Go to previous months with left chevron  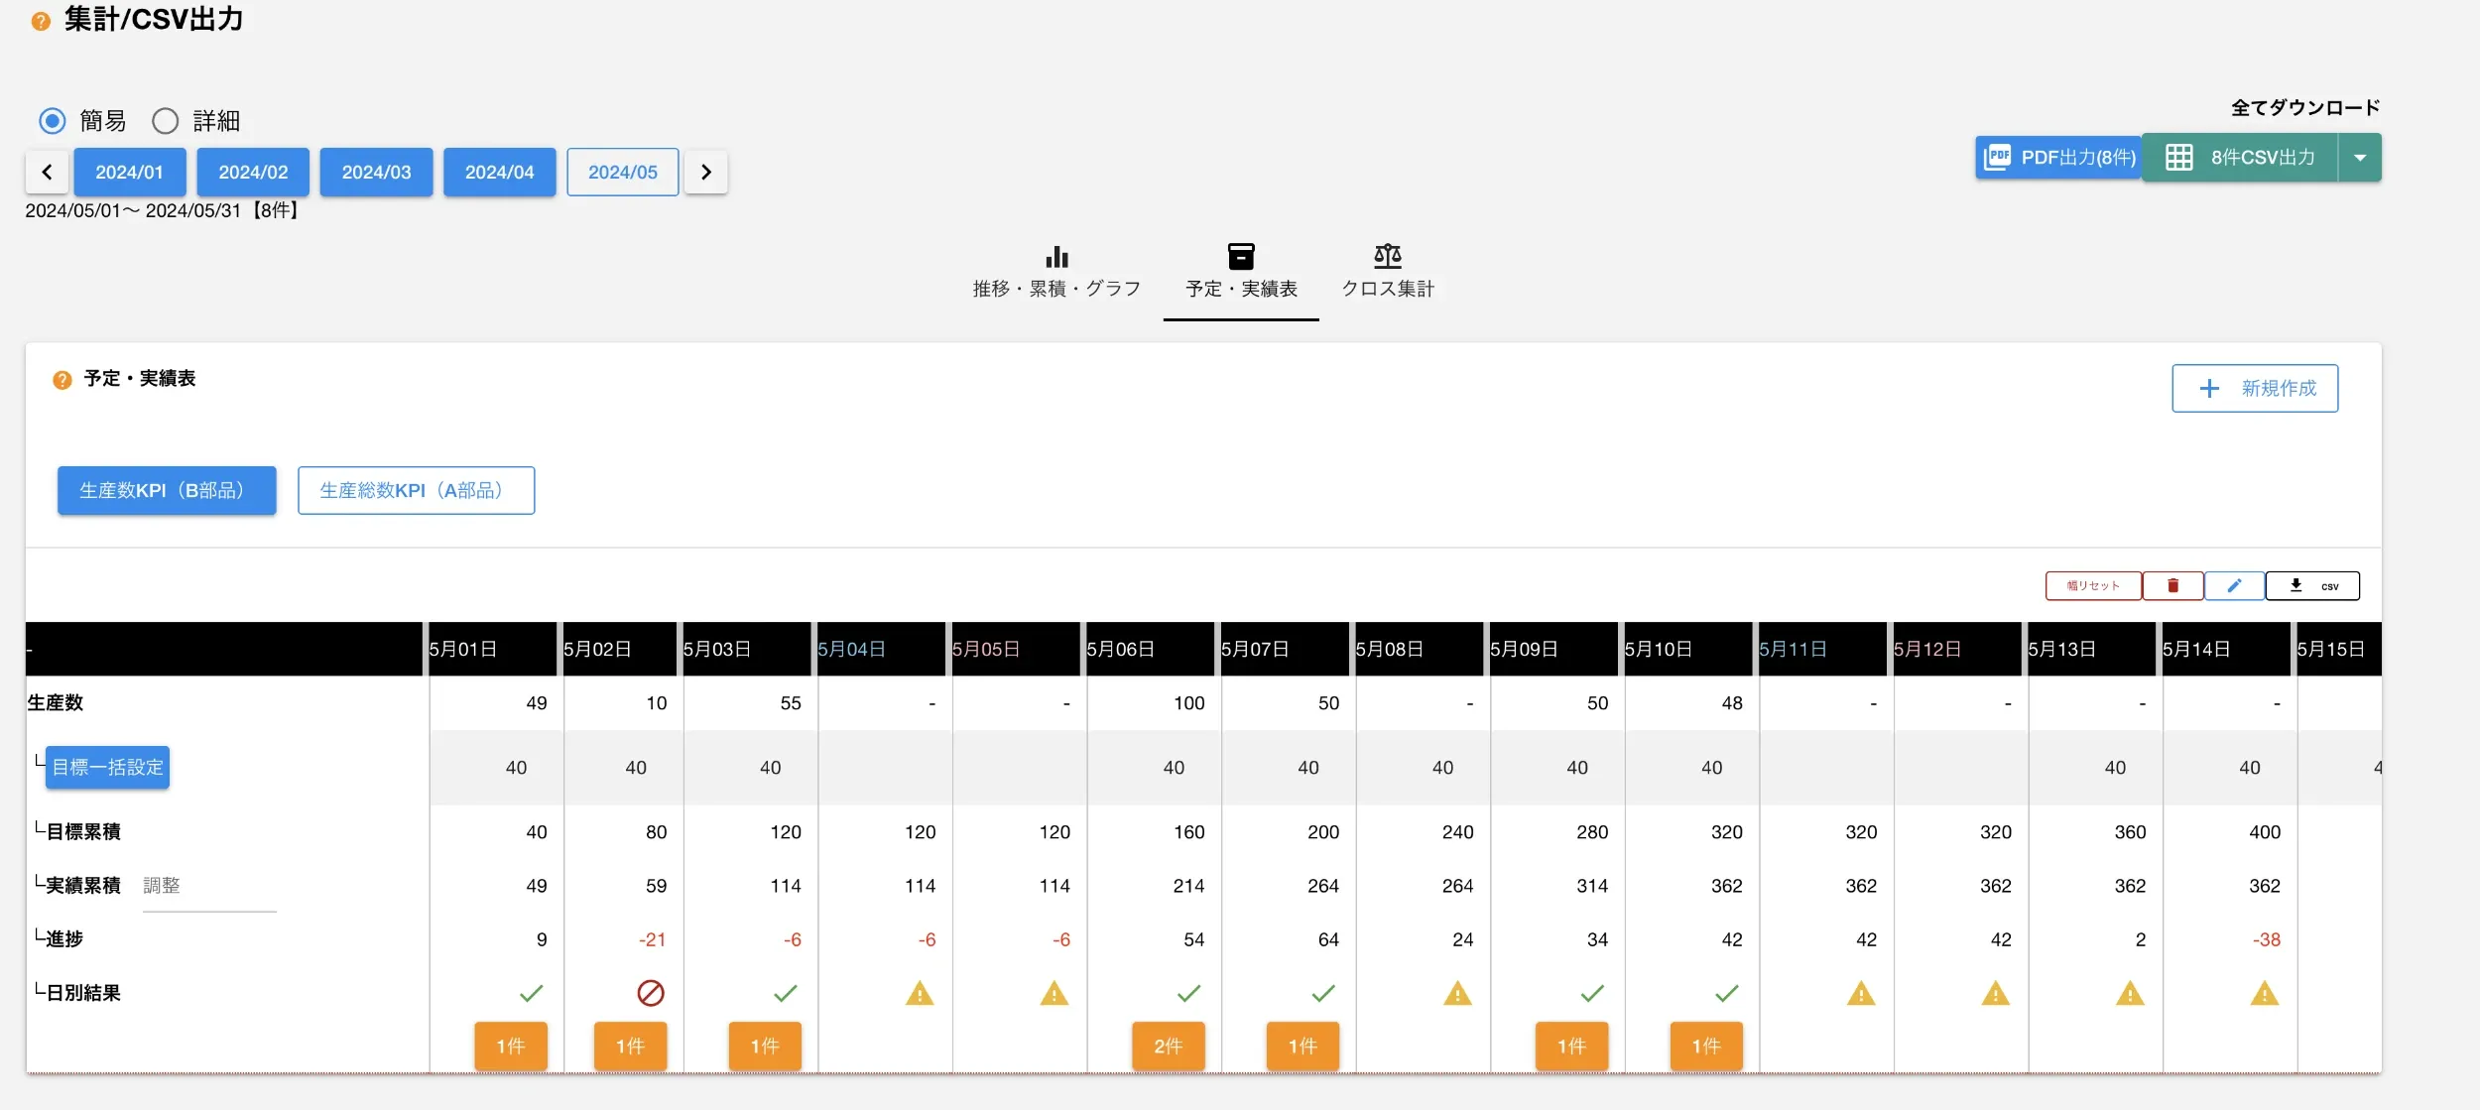(47, 173)
